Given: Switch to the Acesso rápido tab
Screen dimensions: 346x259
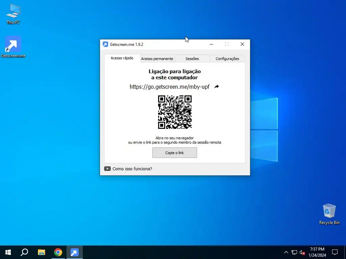Looking at the screenshot, I should tap(122, 58).
